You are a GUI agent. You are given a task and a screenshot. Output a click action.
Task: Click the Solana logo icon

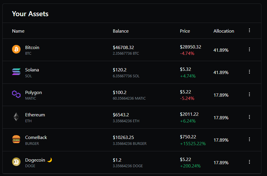(x=16, y=72)
